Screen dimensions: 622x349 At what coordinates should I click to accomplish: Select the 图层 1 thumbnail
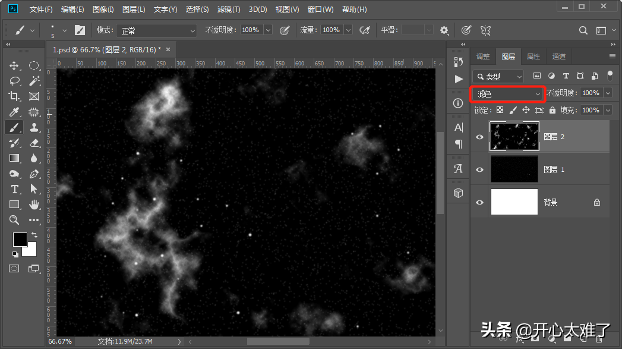tap(514, 169)
